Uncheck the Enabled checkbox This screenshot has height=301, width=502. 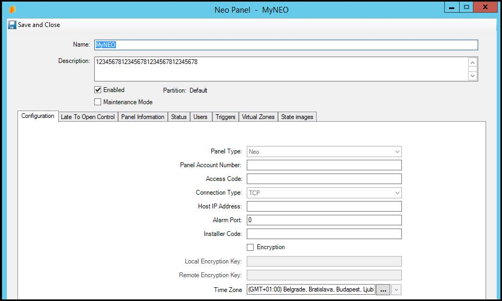(98, 90)
